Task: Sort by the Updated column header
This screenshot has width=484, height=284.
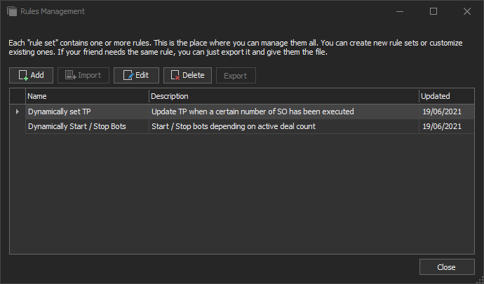Action: pyautogui.click(x=446, y=96)
